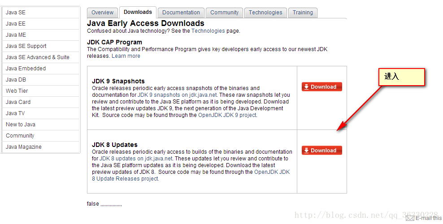
Task: Download the JDK 9 Snapshots
Action: (322, 87)
